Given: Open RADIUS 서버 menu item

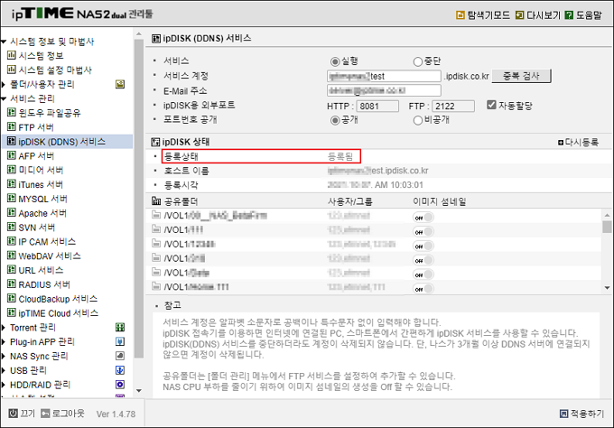Looking at the screenshot, I should click(x=44, y=284).
